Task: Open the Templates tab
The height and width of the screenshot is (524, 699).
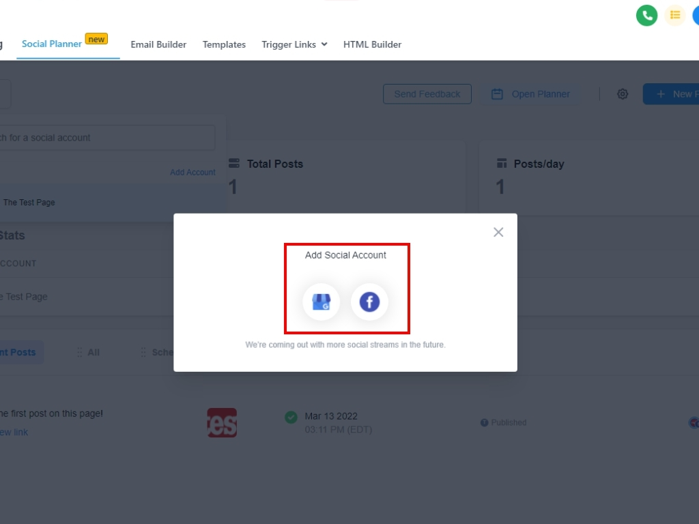Action: (224, 44)
